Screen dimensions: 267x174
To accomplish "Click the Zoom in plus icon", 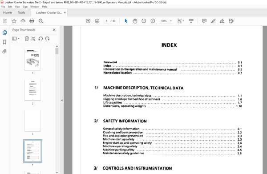I will tap(153, 21).
